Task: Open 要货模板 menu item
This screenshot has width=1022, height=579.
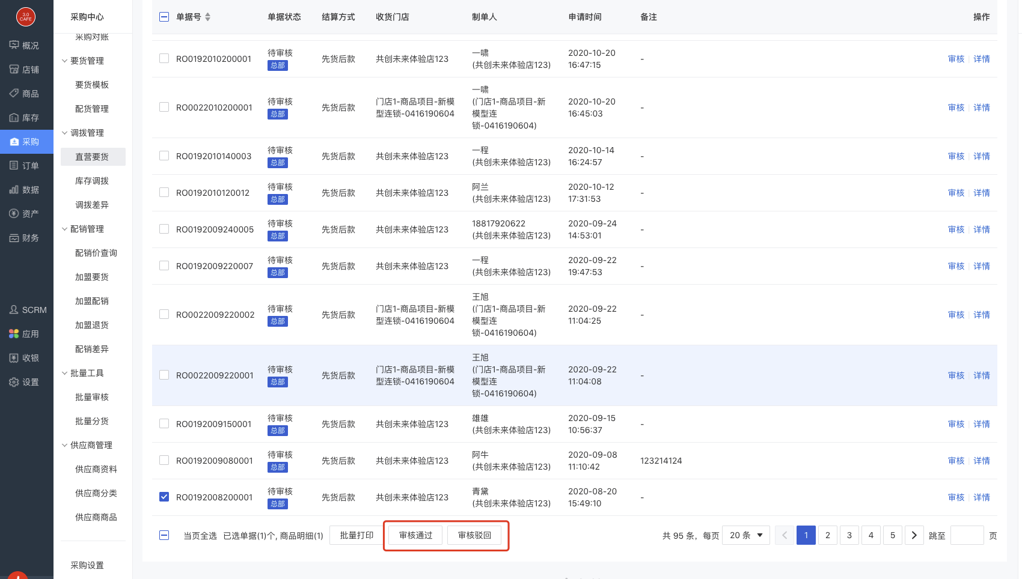Action: tap(92, 85)
